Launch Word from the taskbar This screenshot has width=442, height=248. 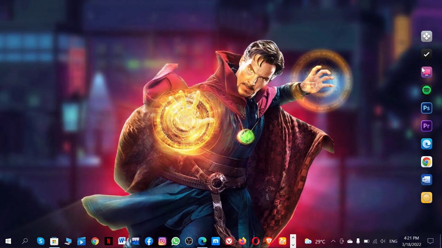click(122, 241)
